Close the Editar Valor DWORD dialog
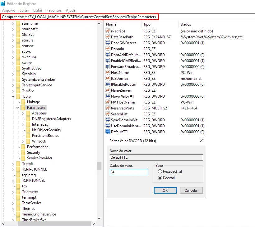The height and width of the screenshot is (227, 255). [x=201, y=141]
